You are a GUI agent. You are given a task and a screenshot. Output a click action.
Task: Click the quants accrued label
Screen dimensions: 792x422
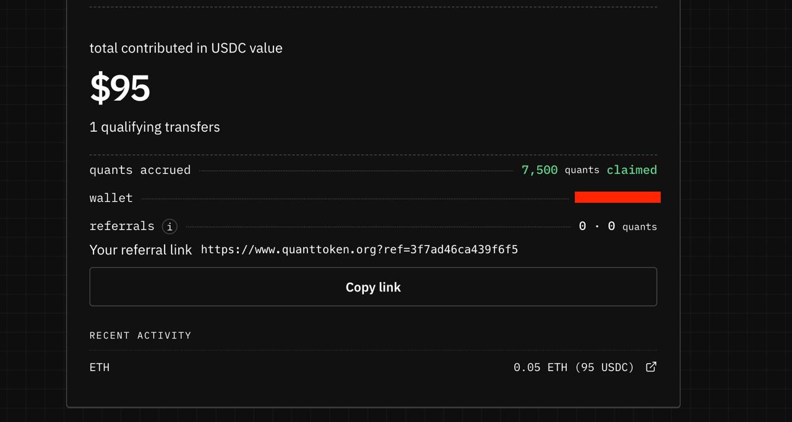pos(140,170)
